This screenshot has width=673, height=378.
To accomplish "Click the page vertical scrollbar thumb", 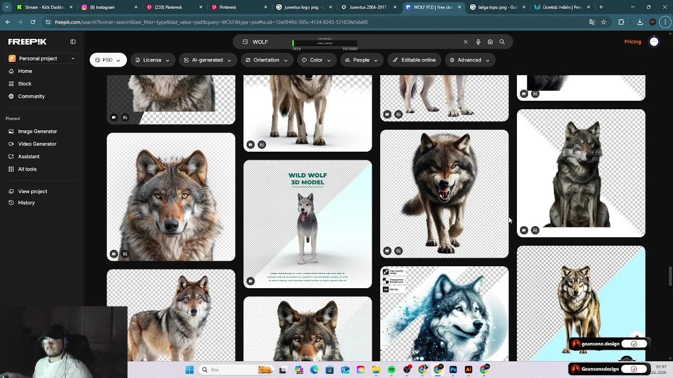I will [x=670, y=277].
